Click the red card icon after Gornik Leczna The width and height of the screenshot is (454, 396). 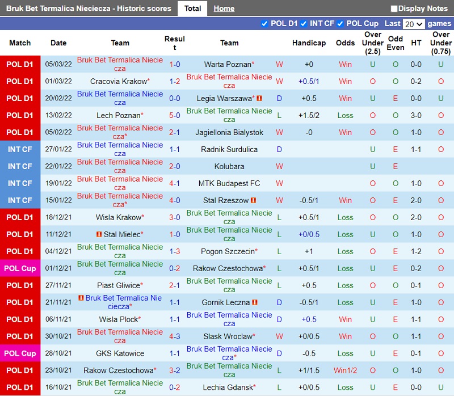(x=254, y=302)
